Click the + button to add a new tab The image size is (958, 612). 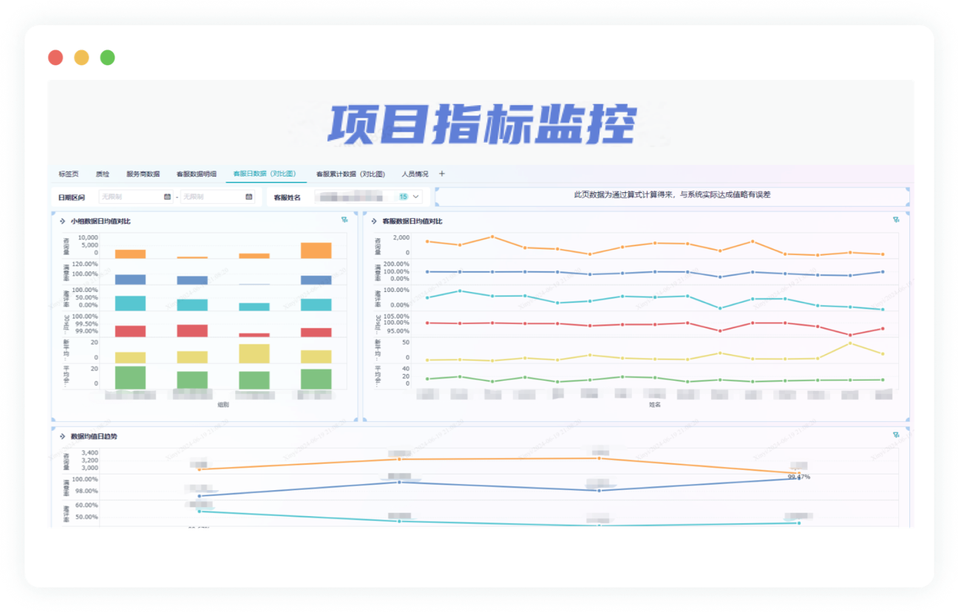[x=441, y=173]
